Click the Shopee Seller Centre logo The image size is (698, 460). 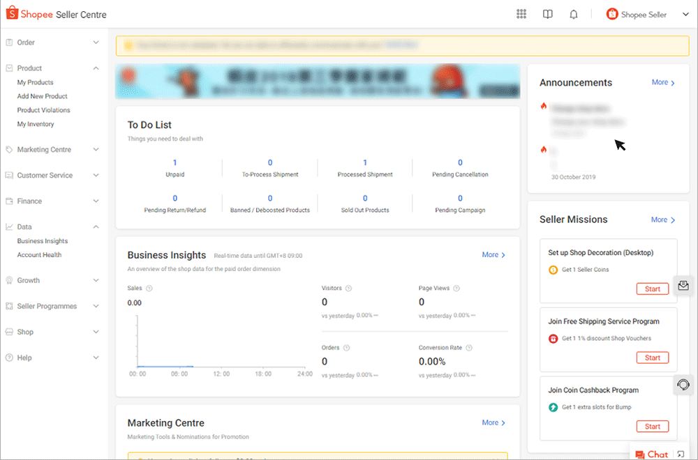[x=56, y=13]
